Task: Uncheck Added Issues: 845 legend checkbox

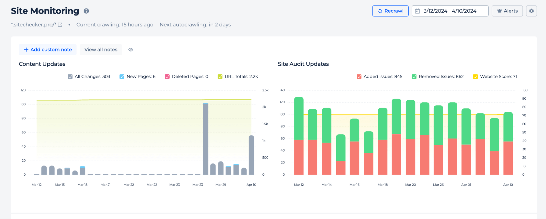Action: pos(359,77)
